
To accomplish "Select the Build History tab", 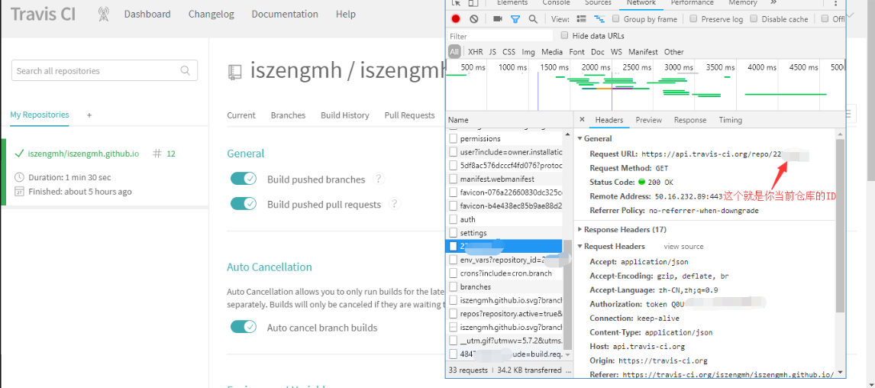I will [x=345, y=115].
